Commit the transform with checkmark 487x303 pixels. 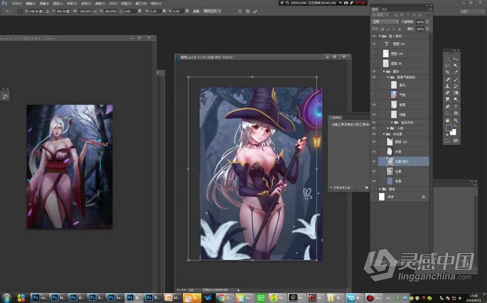(255, 11)
